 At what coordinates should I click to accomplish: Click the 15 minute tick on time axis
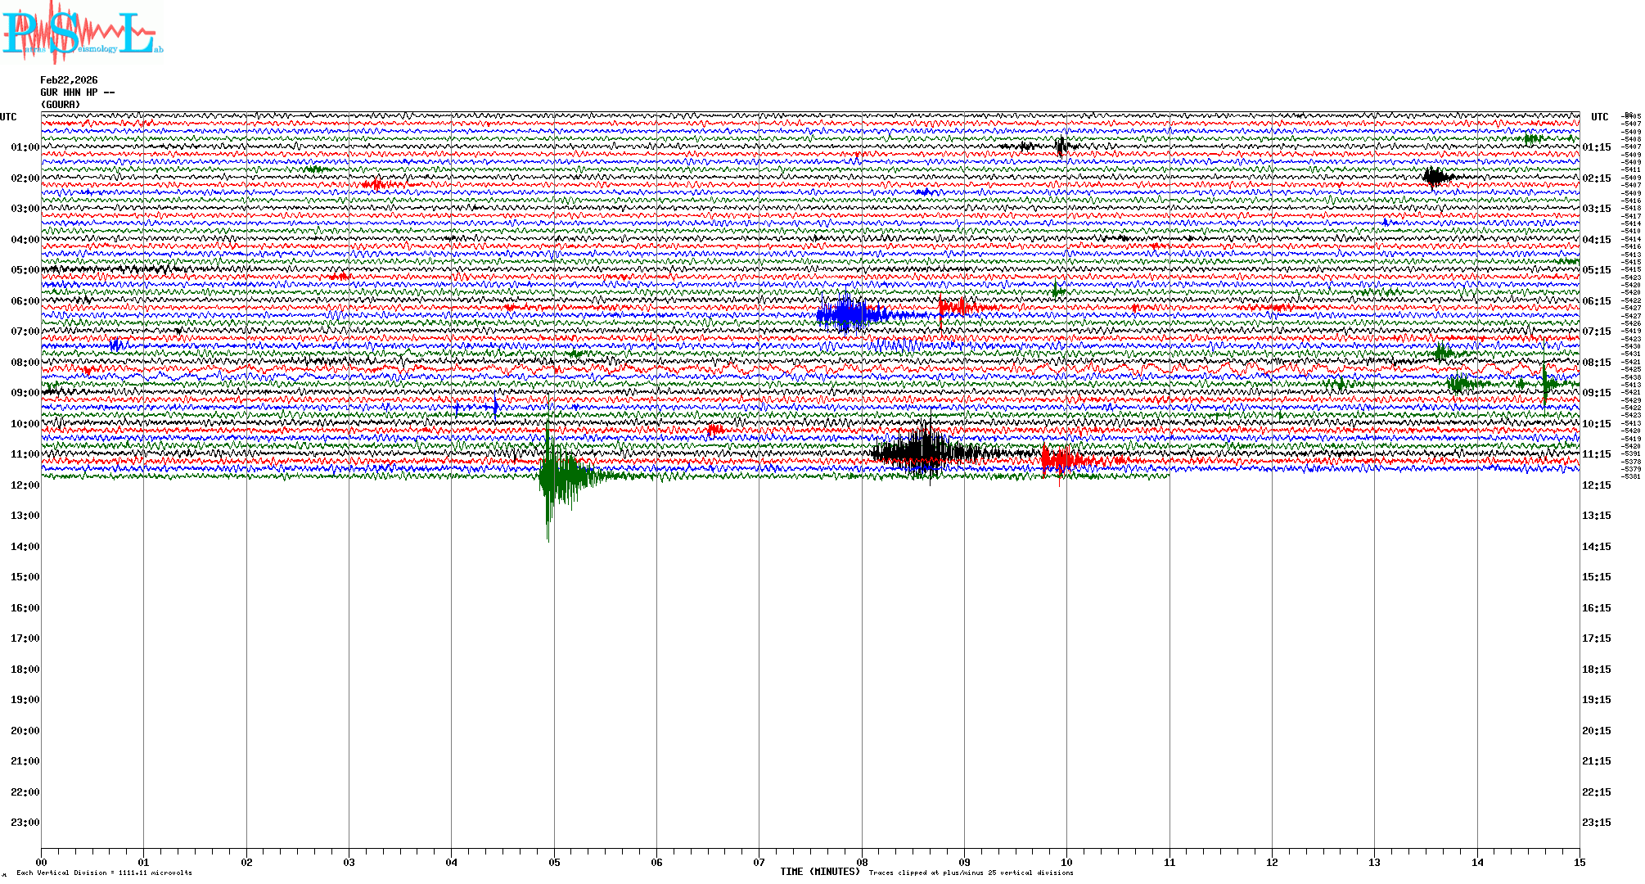(x=1579, y=862)
